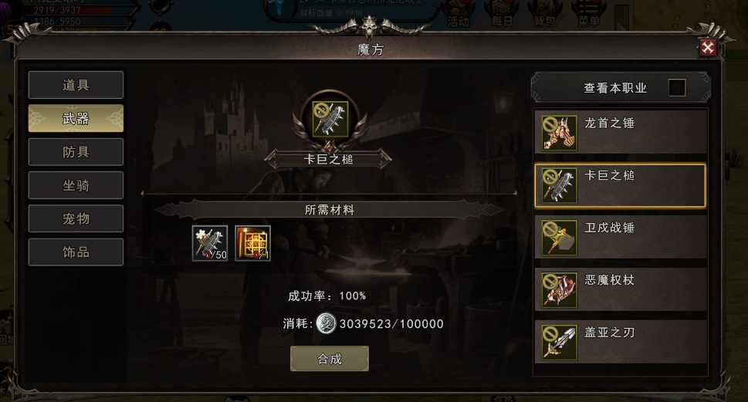Open the 防具 category tab

click(x=76, y=152)
